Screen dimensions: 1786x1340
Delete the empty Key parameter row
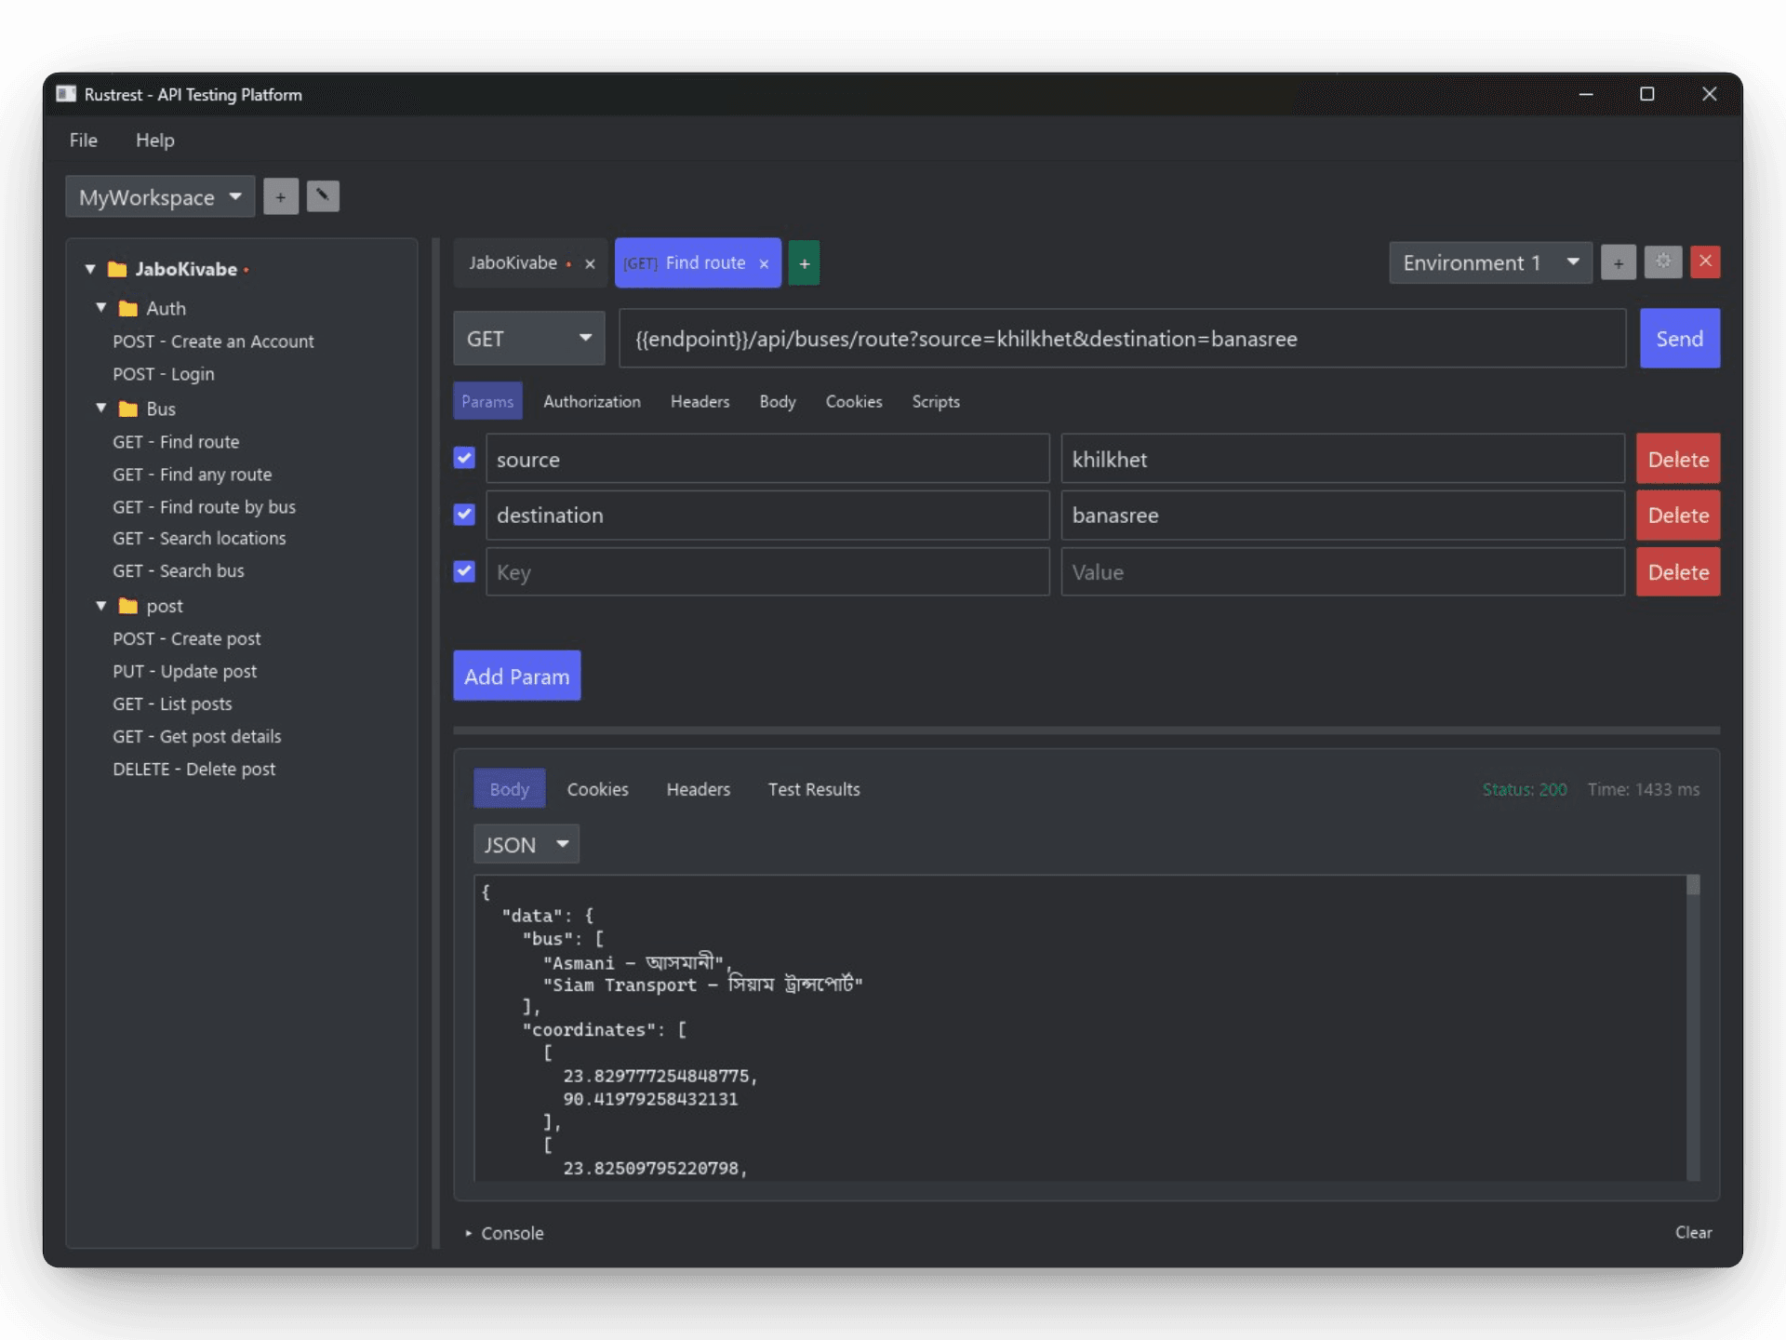pyautogui.click(x=1678, y=572)
